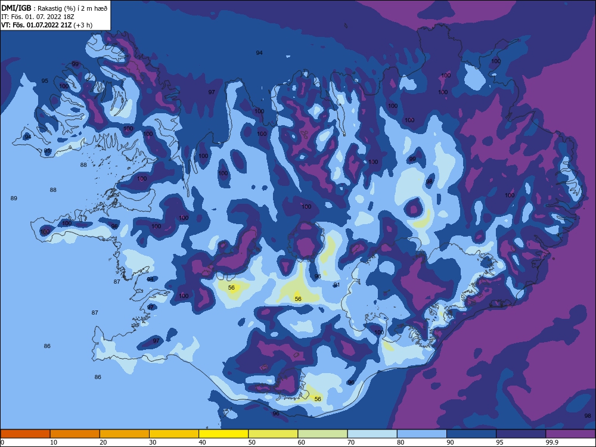This screenshot has height=447, width=596.
Task: Click the legend scale label 50
Action: [252, 442]
